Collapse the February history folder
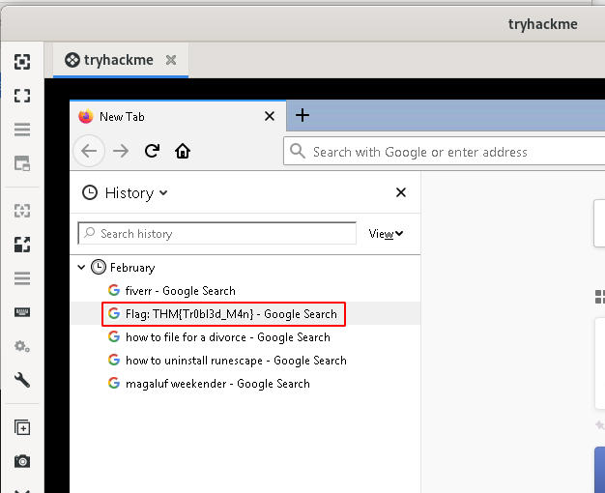This screenshot has height=493, width=605. (82, 268)
